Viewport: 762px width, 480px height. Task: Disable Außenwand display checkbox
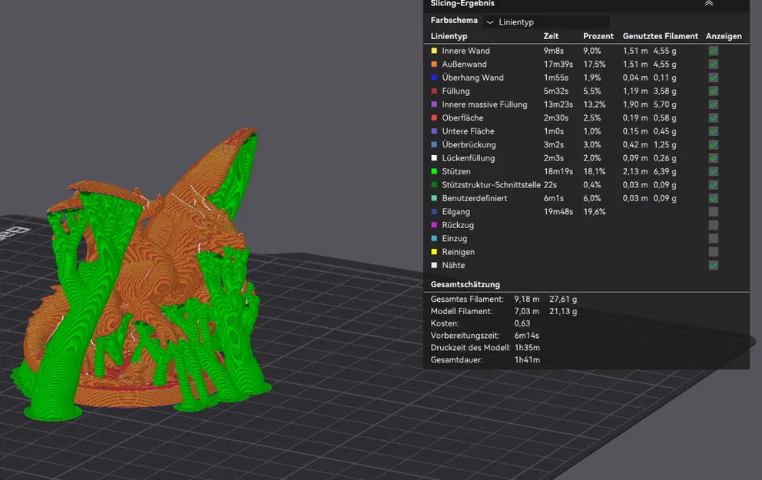point(713,65)
